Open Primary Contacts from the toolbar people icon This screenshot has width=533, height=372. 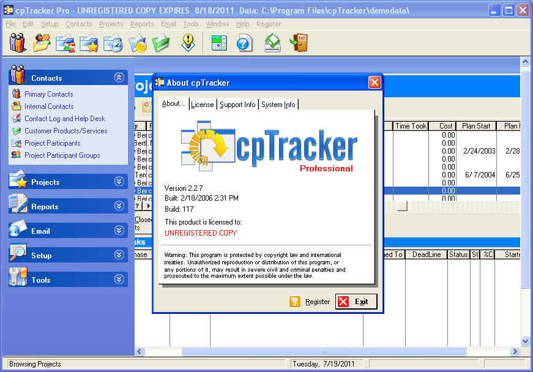click(17, 43)
